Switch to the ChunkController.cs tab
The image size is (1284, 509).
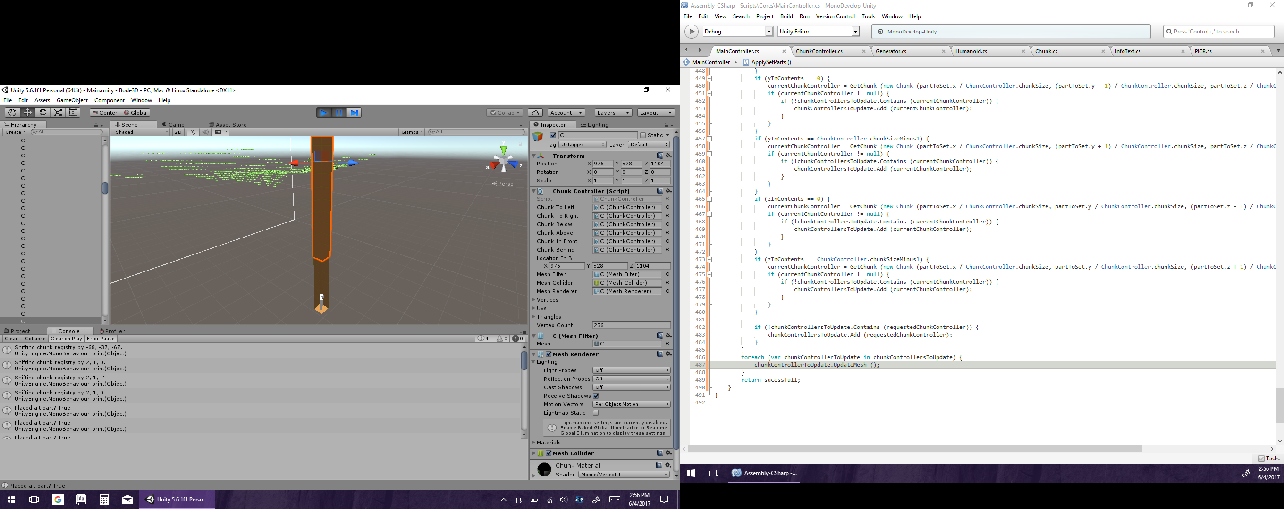[x=819, y=51]
